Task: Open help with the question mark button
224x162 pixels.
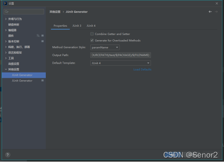Action: pyautogui.click(x=8, y=155)
